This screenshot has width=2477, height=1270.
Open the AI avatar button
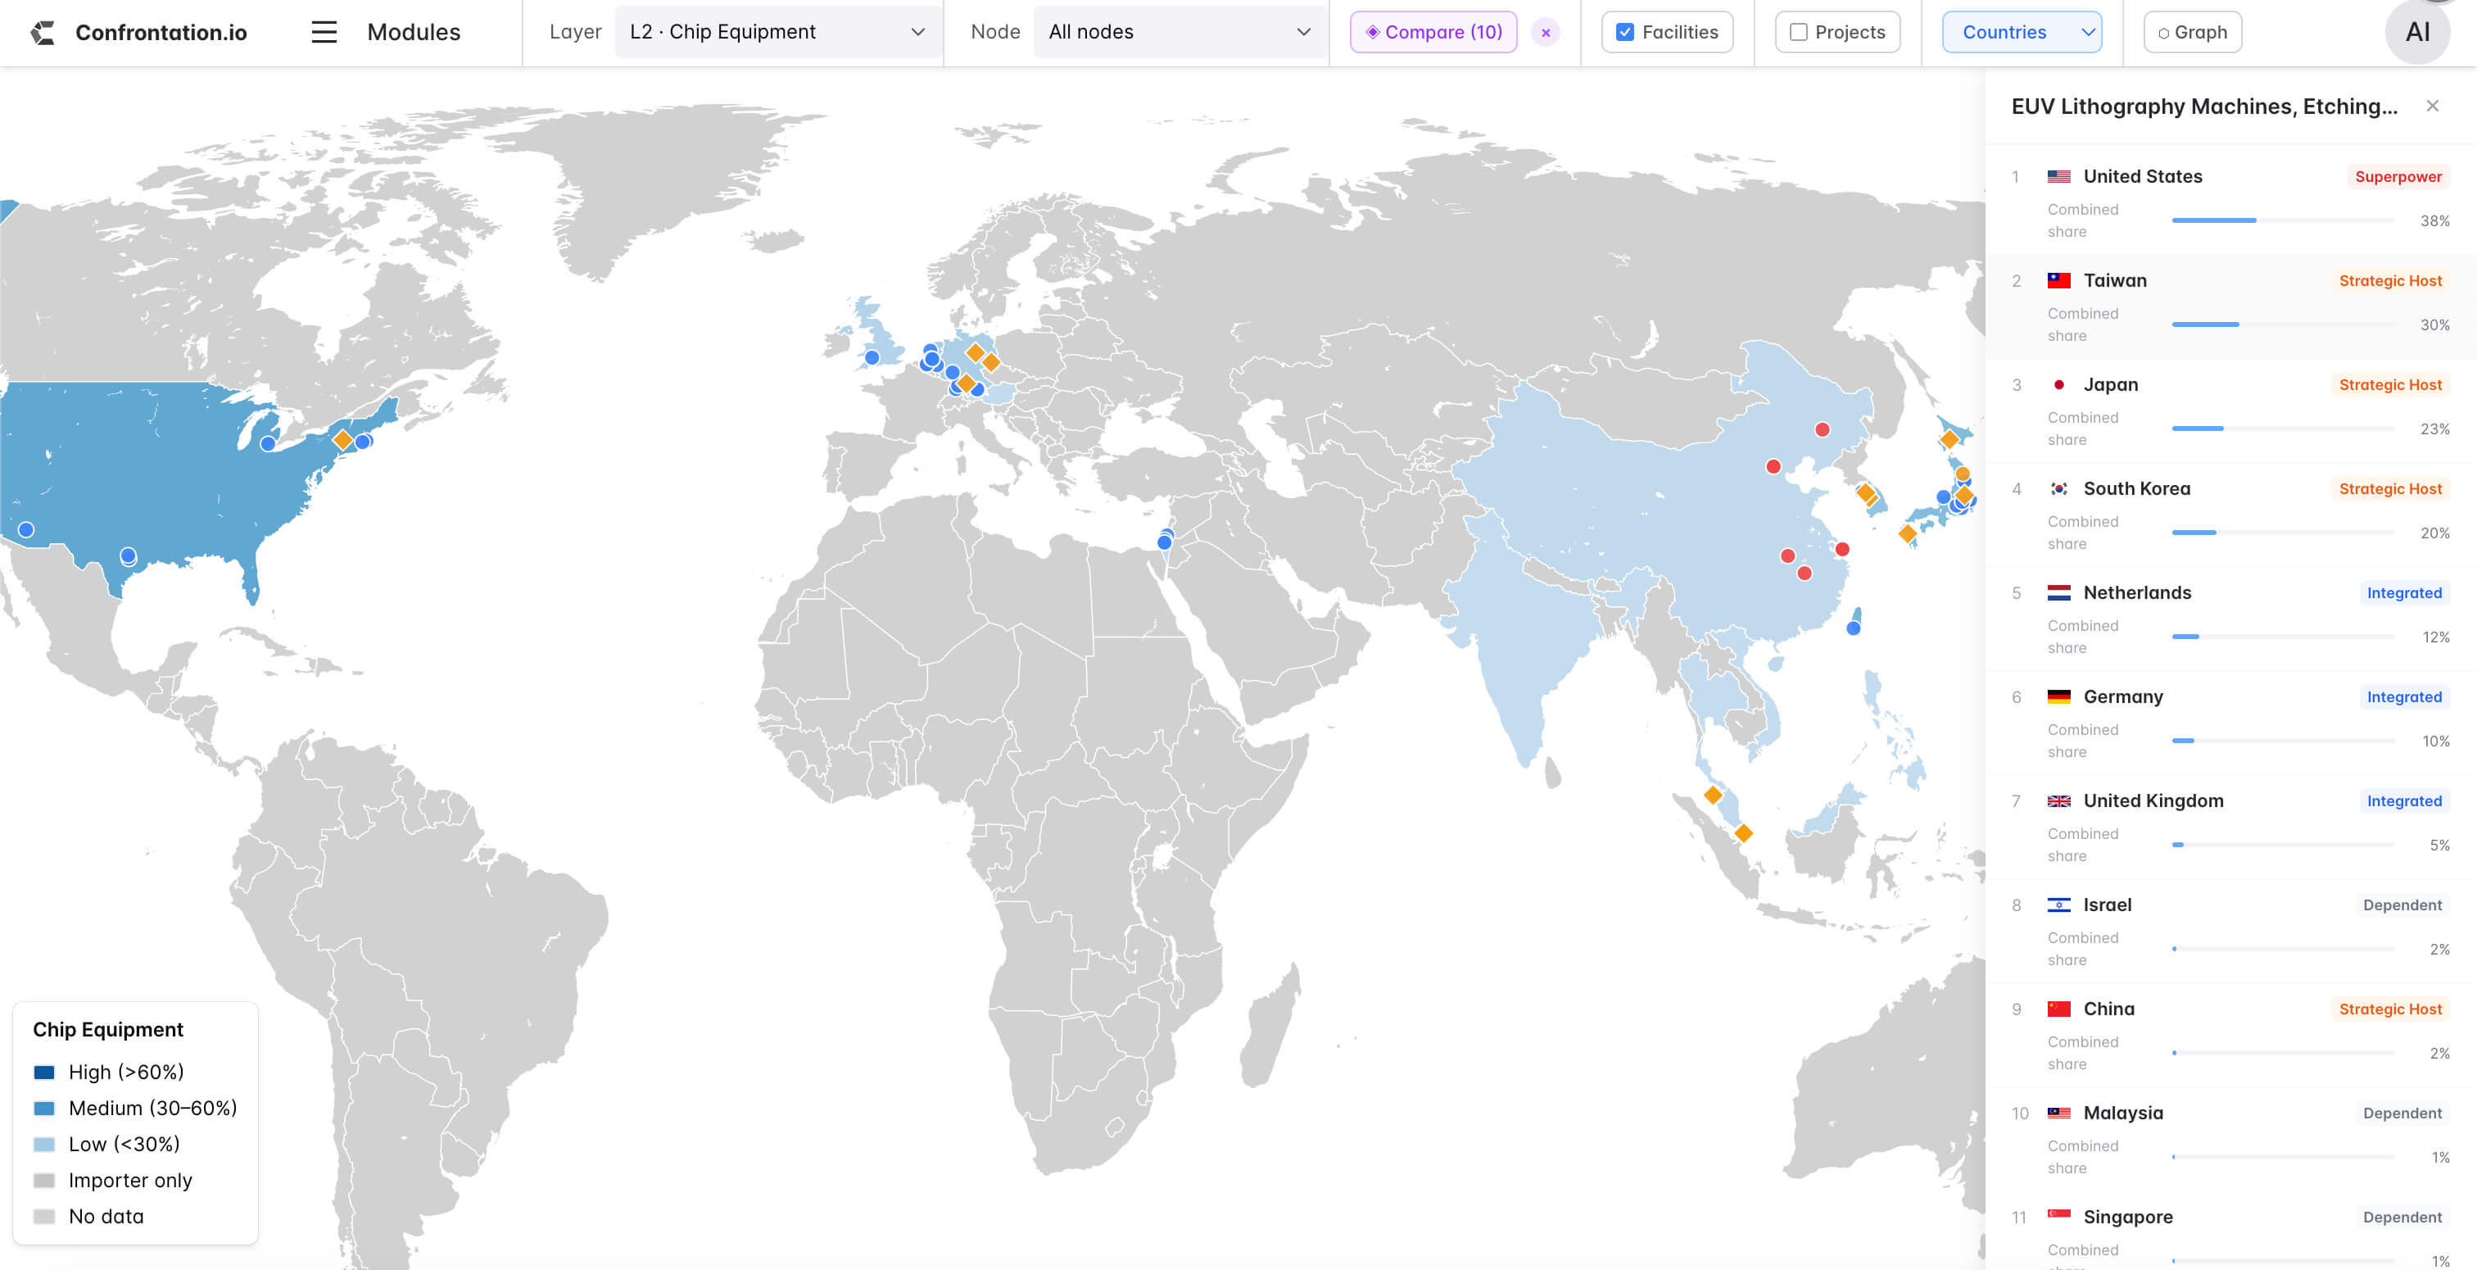[2417, 33]
